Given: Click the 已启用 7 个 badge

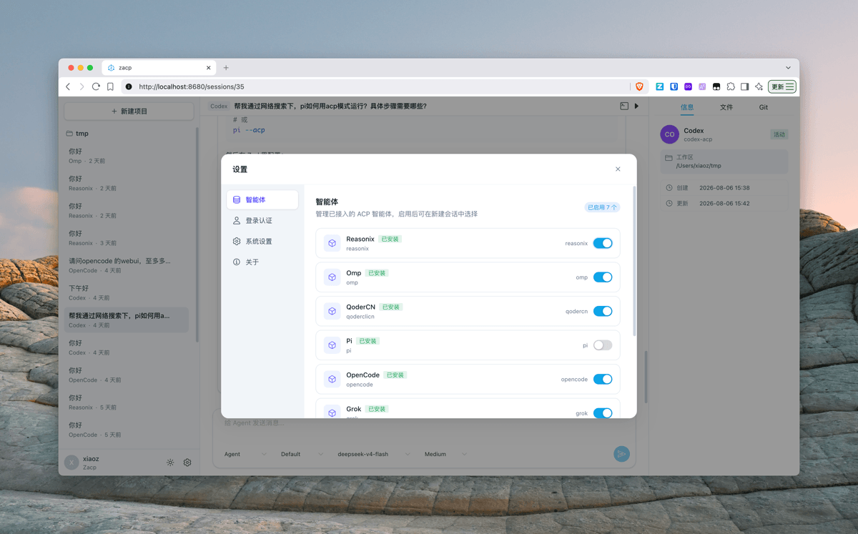Looking at the screenshot, I should point(602,207).
